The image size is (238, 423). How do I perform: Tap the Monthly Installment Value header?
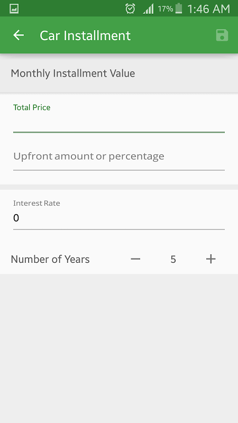73,73
